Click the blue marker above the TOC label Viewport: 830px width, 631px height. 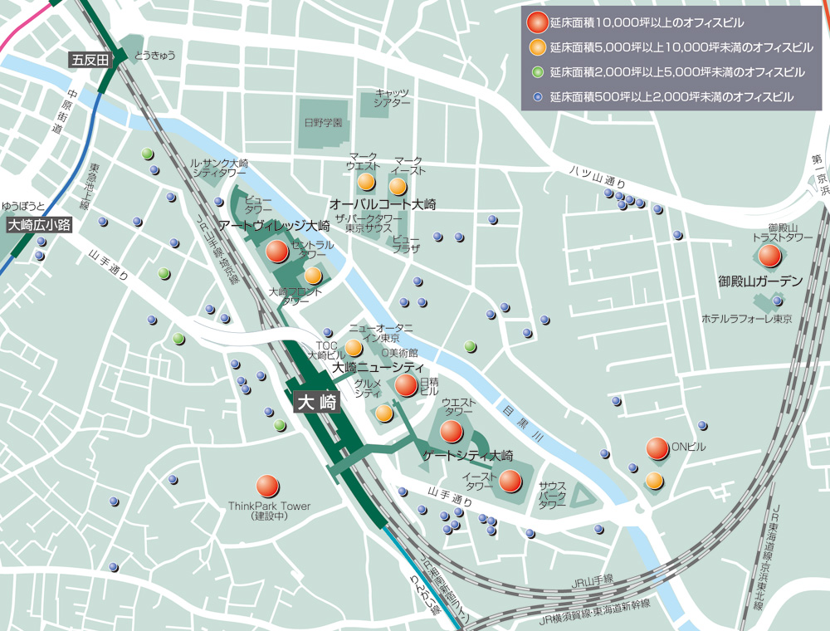point(328,332)
